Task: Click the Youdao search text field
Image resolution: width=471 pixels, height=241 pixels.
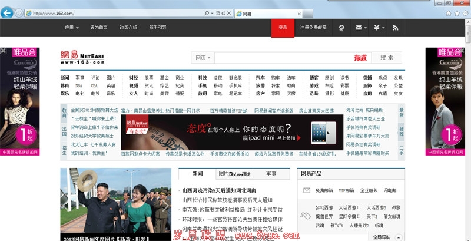Action: tap(283, 58)
